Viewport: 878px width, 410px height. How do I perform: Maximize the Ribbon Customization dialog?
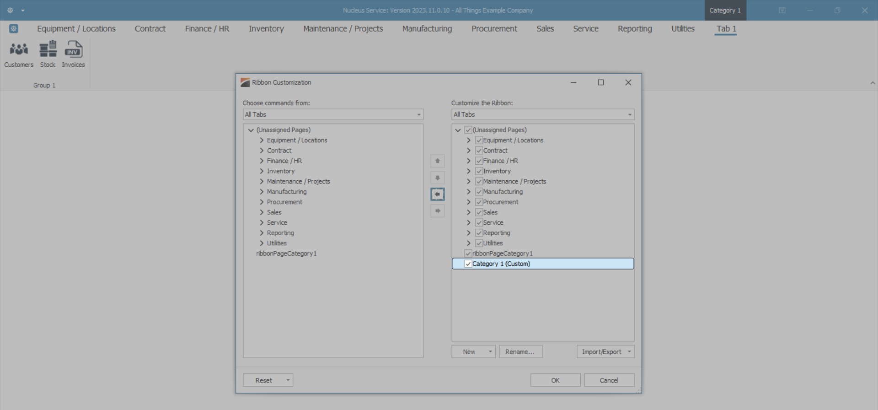tap(601, 82)
